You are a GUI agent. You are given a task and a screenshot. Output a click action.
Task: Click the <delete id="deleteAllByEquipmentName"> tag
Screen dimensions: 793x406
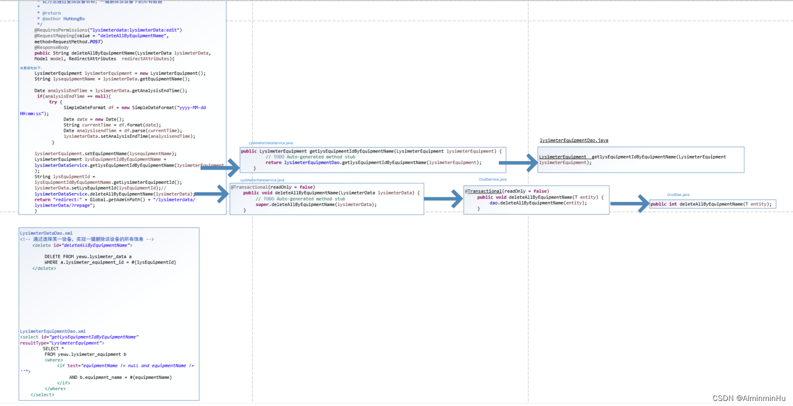point(82,245)
